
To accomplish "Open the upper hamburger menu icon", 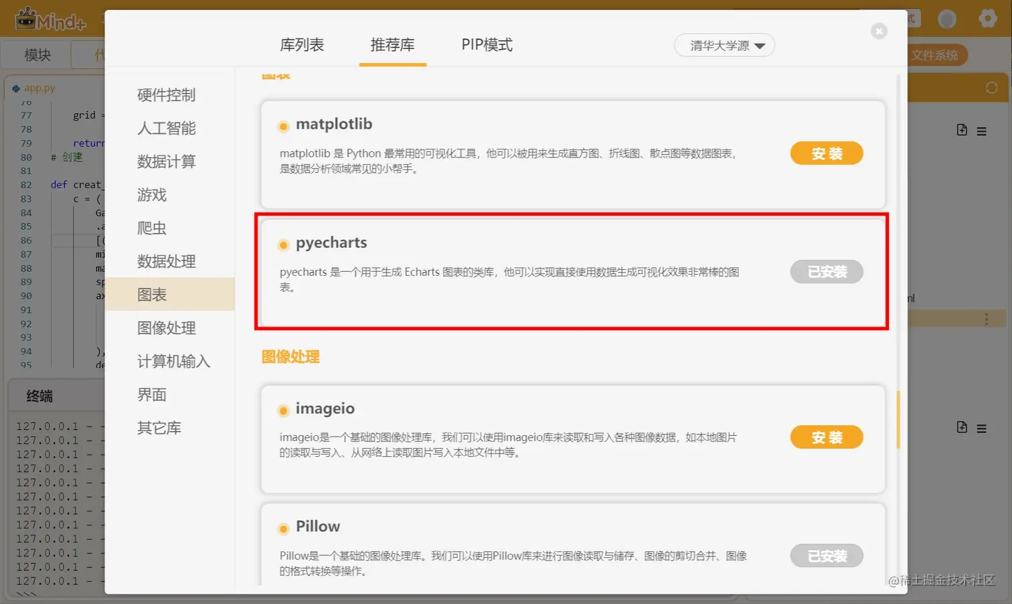I will pos(982,131).
